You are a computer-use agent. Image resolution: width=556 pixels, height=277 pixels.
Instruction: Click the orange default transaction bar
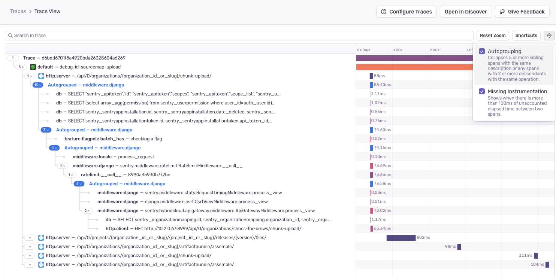click(414, 67)
